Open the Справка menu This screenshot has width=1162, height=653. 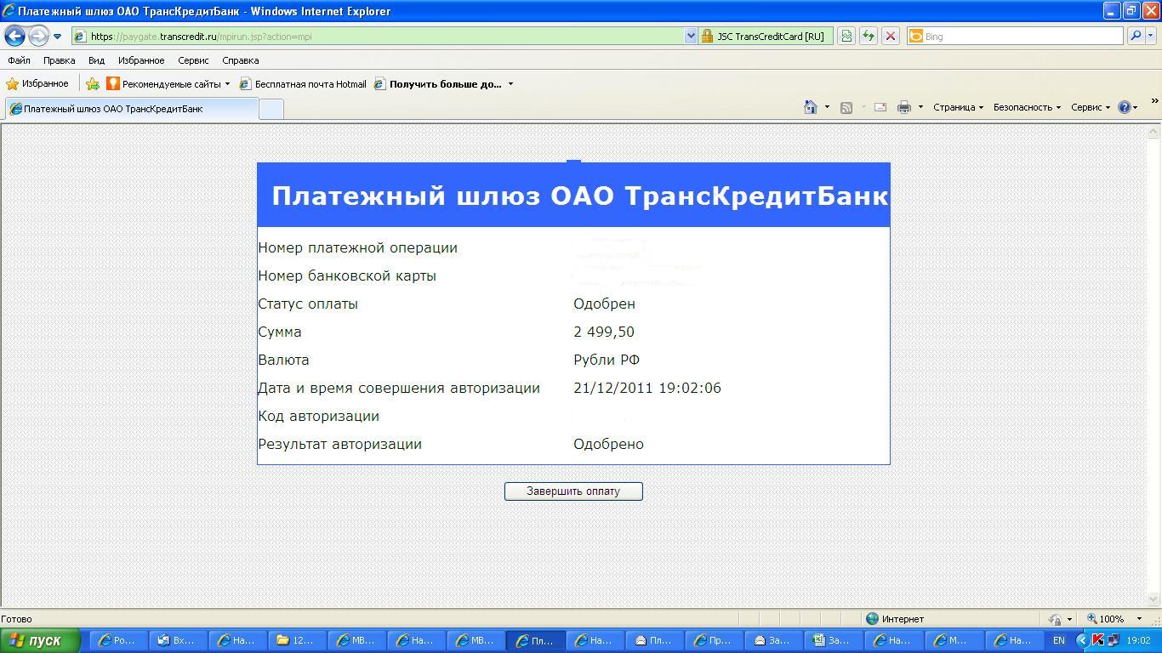(240, 60)
